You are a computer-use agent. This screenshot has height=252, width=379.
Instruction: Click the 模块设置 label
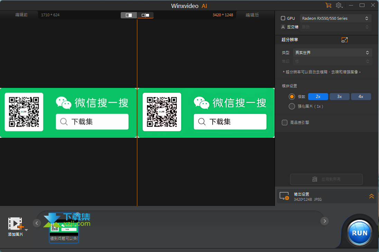(x=289, y=86)
